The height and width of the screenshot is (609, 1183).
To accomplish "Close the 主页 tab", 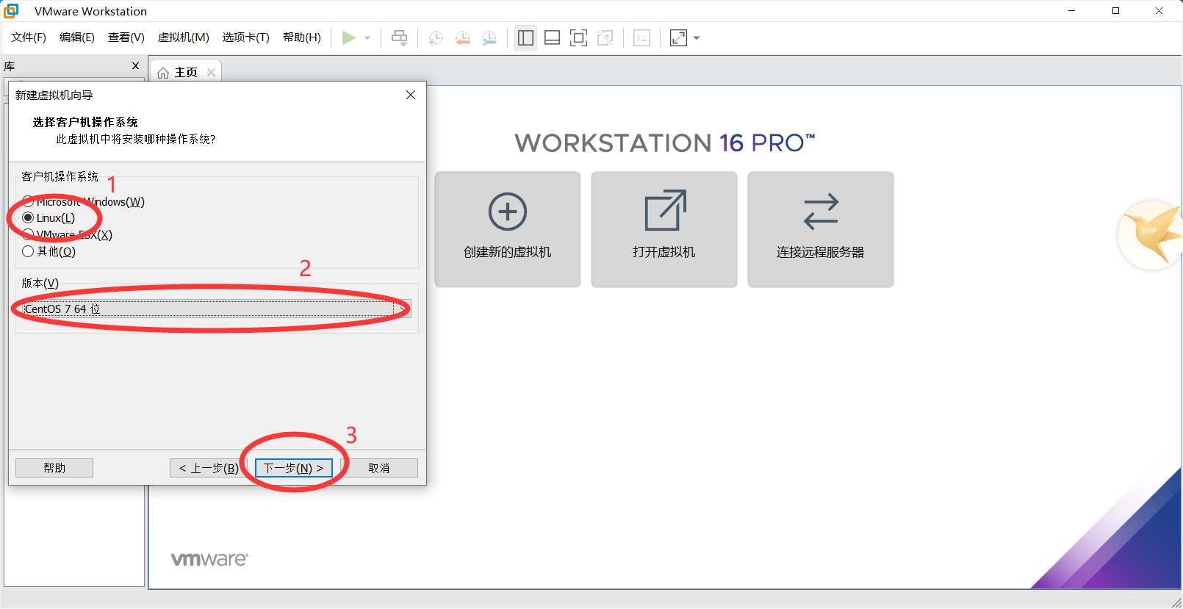I will click(211, 72).
